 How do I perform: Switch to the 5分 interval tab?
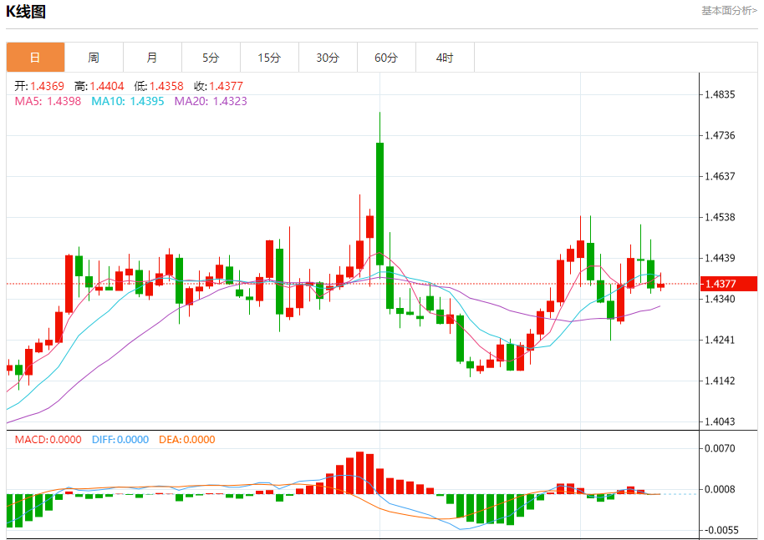pos(211,58)
